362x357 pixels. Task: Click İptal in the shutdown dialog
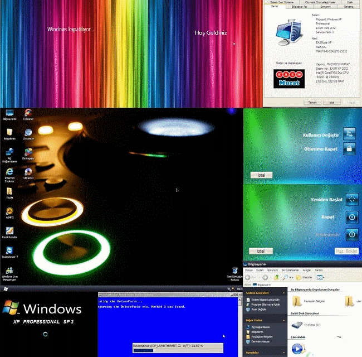coord(261,251)
